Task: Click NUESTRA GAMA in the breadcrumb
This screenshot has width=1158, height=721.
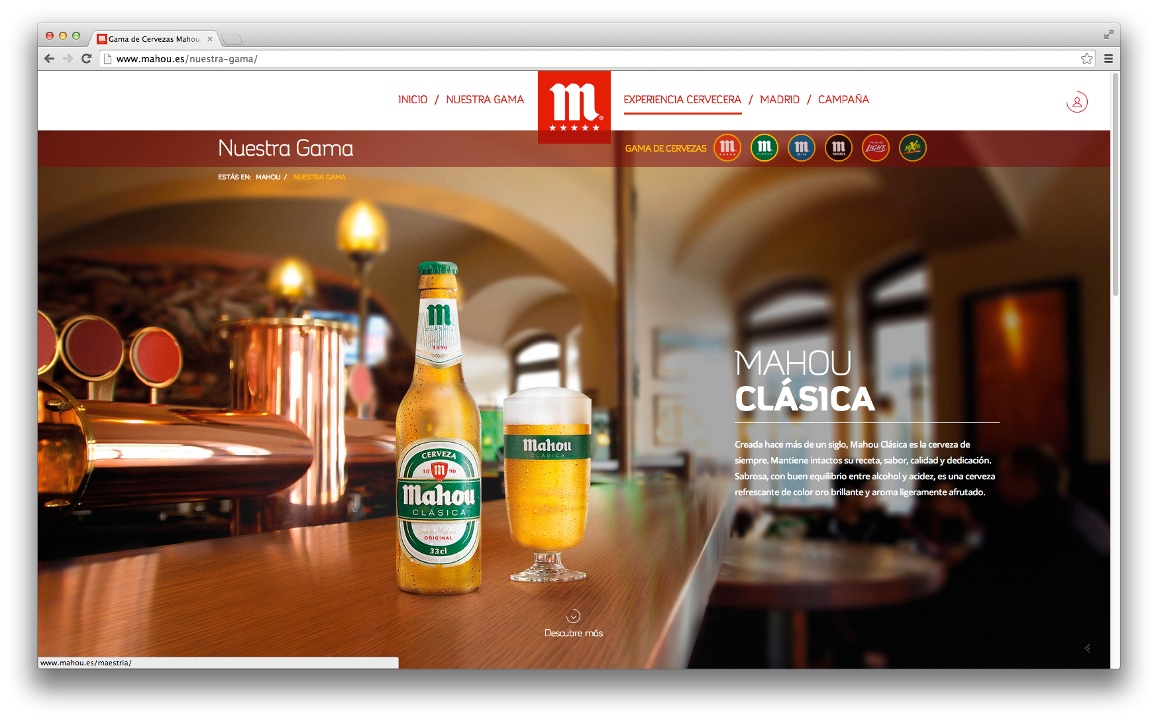Action: click(319, 177)
